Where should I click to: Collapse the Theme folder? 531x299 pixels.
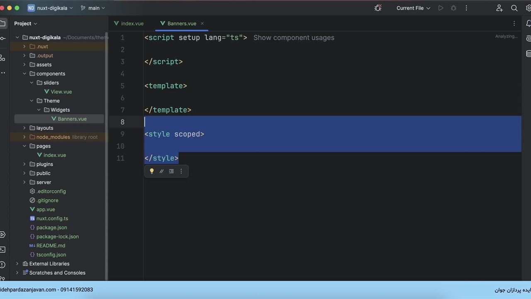32,101
